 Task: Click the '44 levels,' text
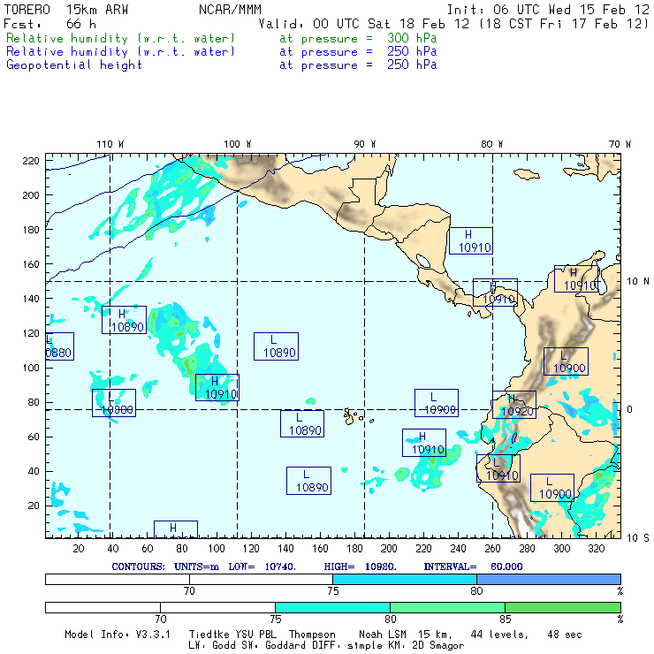pos(499,635)
